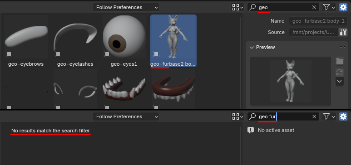Select the lower teeth jaw asset thumbnail

coord(124,89)
